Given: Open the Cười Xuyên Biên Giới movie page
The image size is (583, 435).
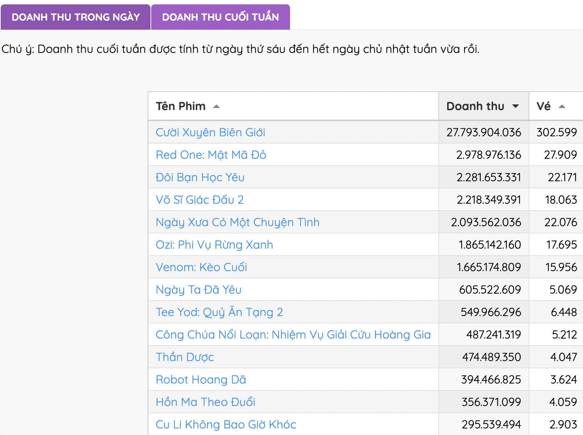Looking at the screenshot, I should pyautogui.click(x=210, y=132).
